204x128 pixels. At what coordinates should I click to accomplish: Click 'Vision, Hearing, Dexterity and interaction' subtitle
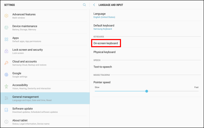pyautogui.click(x=32, y=89)
